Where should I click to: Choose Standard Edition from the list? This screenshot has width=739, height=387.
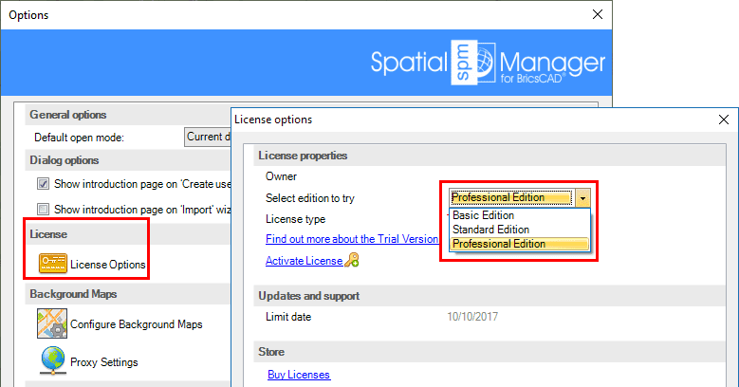(x=519, y=230)
